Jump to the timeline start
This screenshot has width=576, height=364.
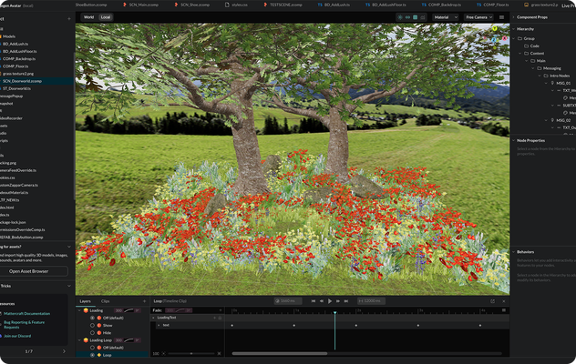point(314,301)
